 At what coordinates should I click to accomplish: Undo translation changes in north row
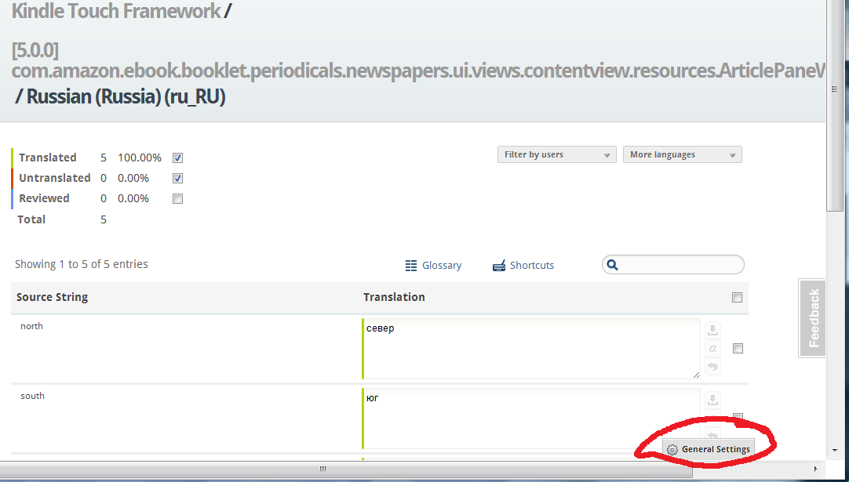coord(712,367)
